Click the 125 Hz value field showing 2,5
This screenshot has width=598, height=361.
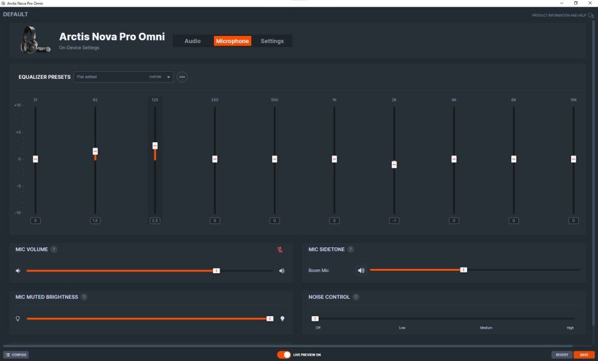155,221
